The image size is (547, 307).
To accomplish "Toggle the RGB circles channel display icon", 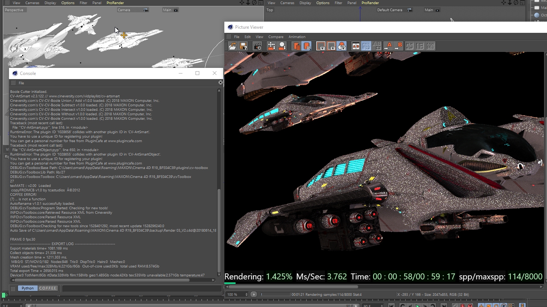I will [342, 46].
